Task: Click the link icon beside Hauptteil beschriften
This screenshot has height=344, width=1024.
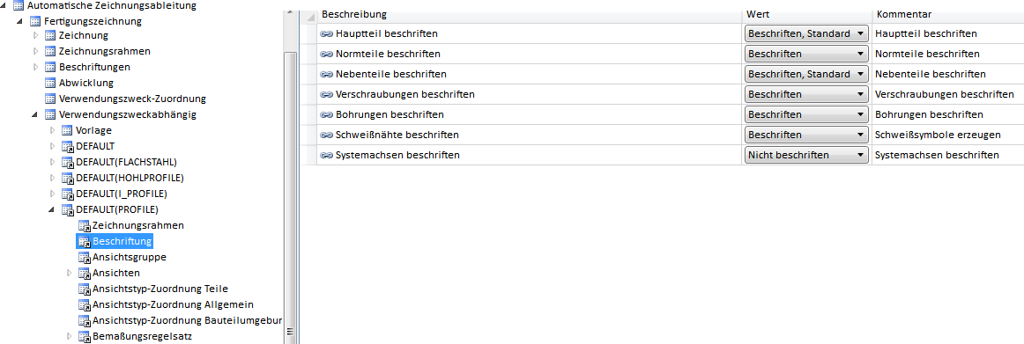Action: click(x=327, y=33)
